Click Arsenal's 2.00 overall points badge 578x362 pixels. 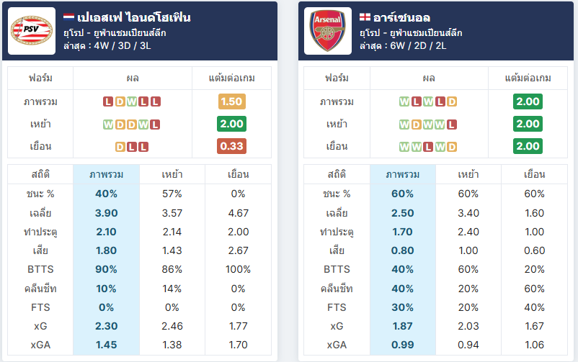(x=528, y=101)
